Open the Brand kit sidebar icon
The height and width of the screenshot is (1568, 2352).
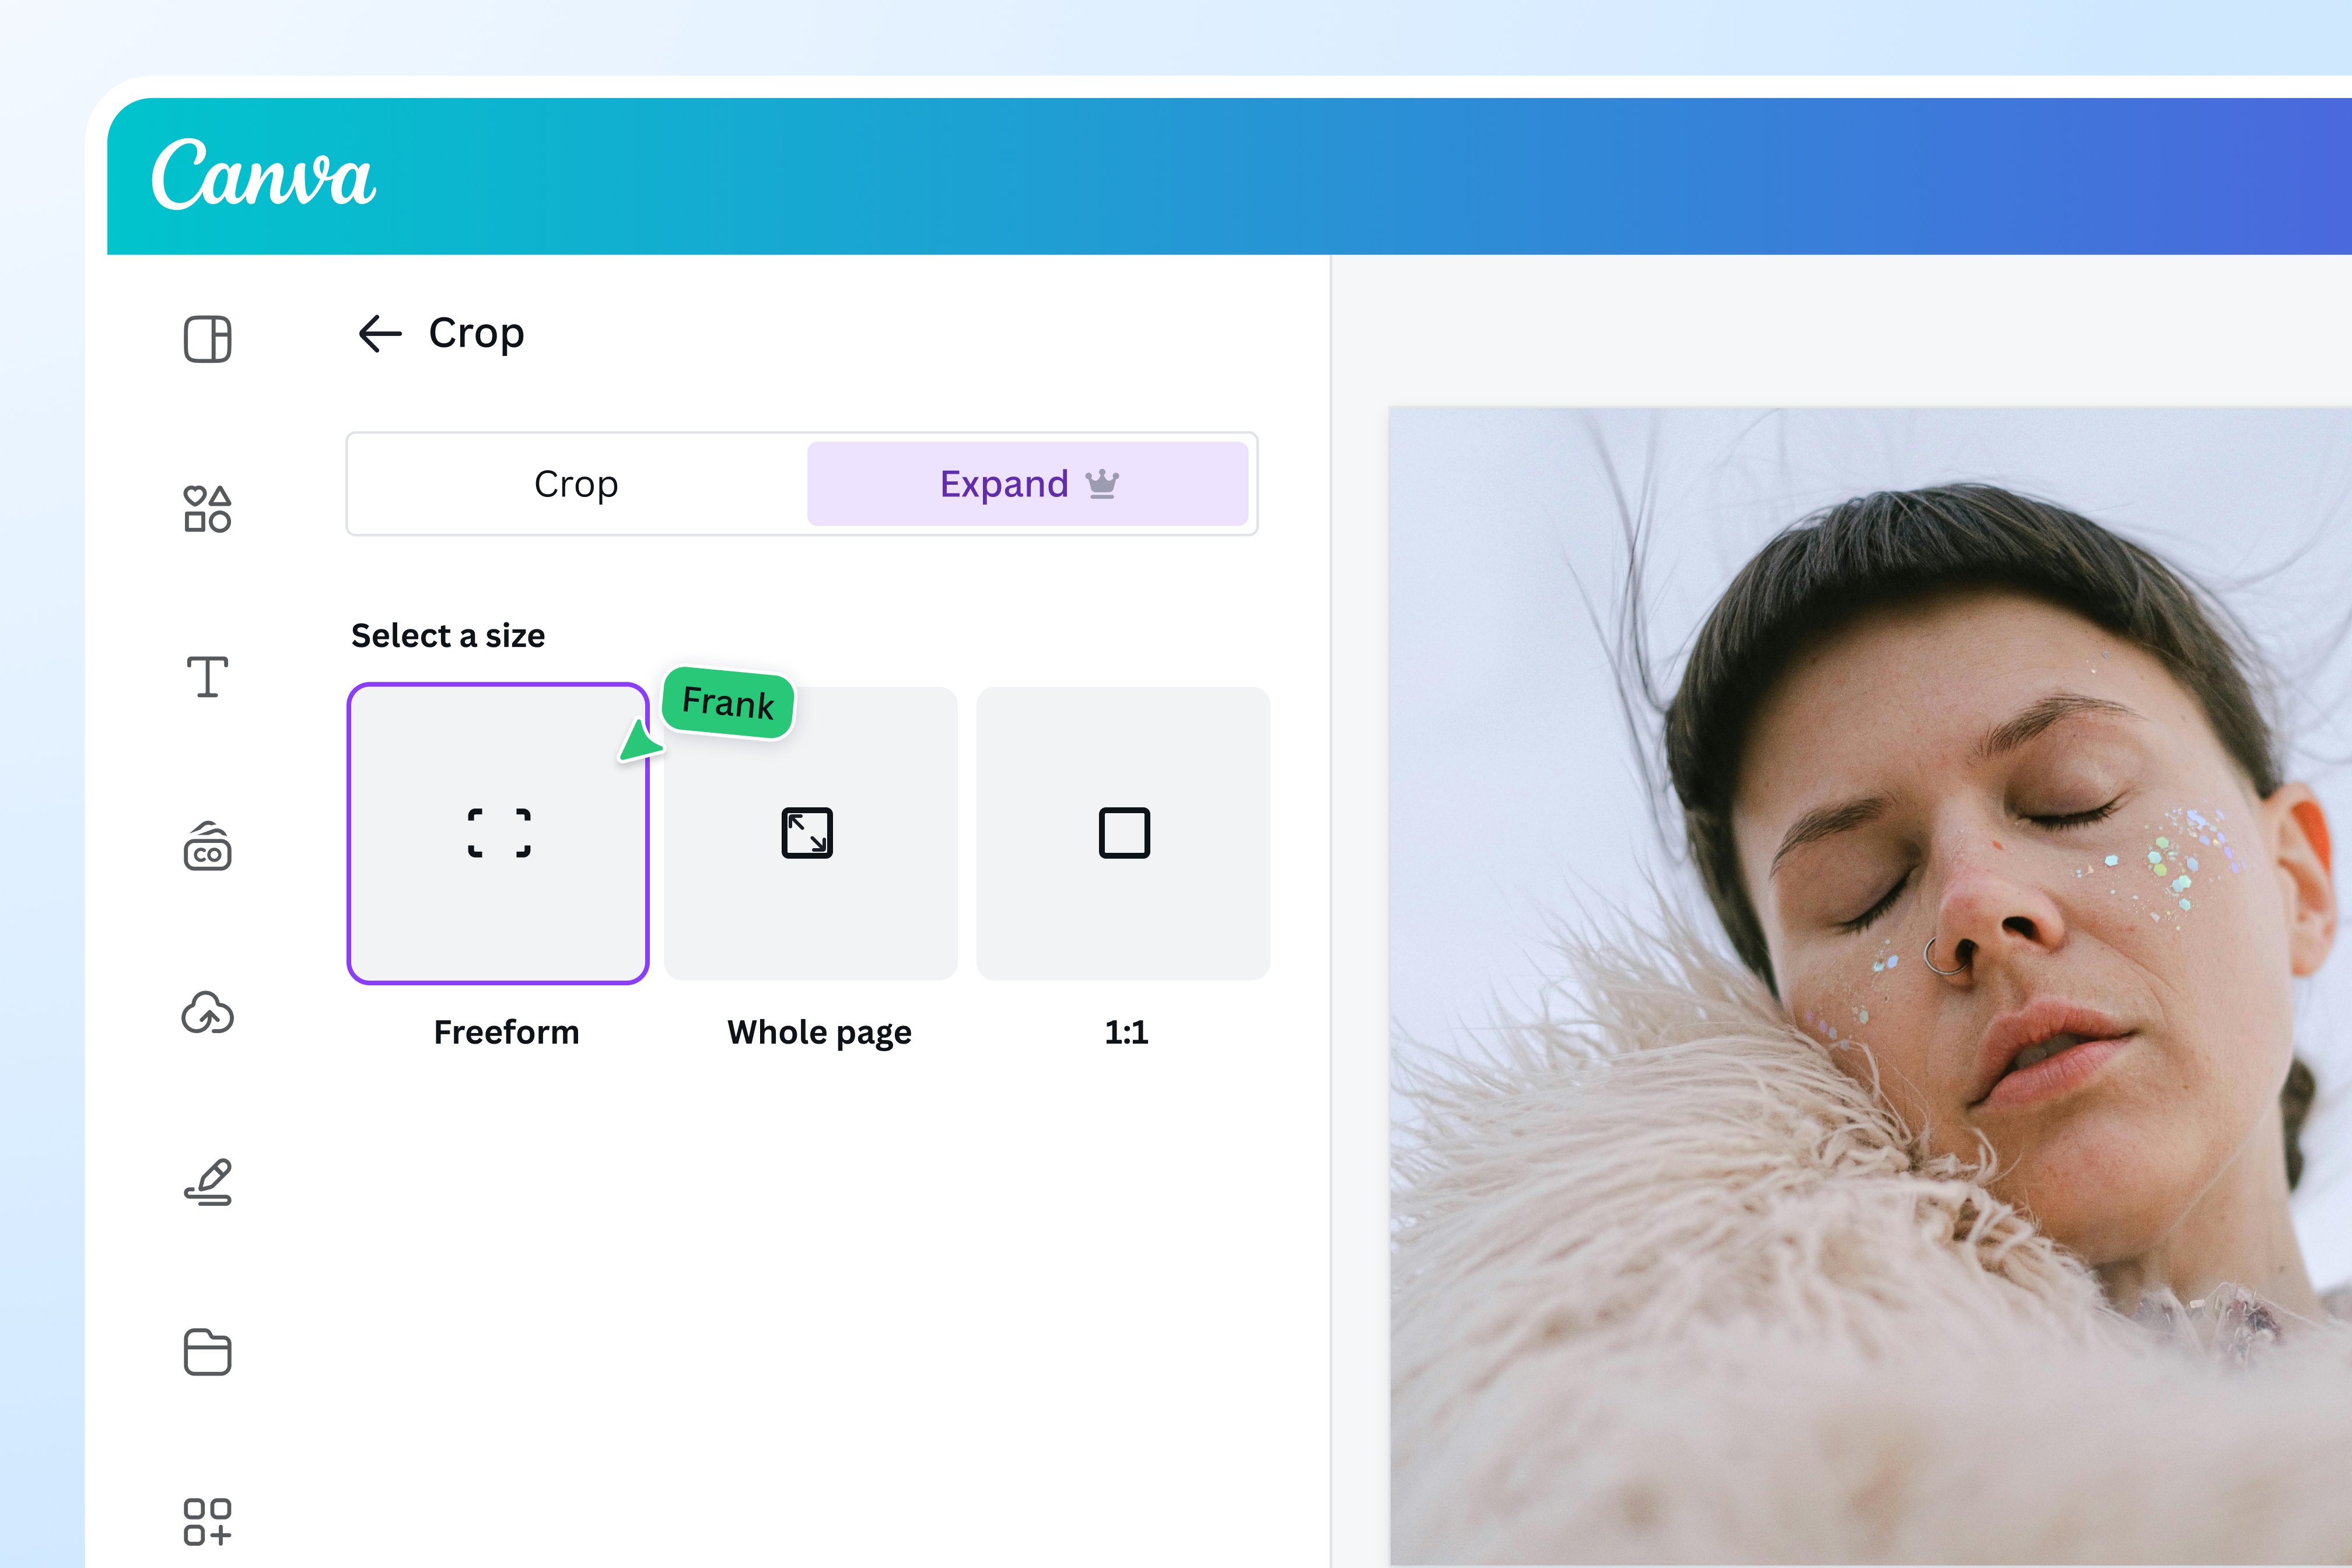tap(207, 847)
